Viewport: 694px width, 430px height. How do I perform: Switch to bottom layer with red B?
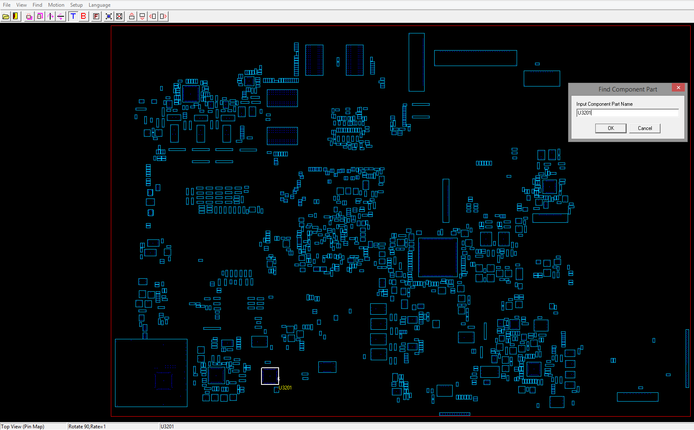tap(84, 16)
